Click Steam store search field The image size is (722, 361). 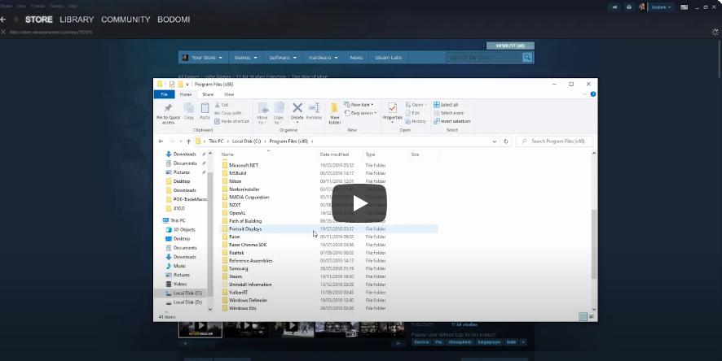pos(484,58)
